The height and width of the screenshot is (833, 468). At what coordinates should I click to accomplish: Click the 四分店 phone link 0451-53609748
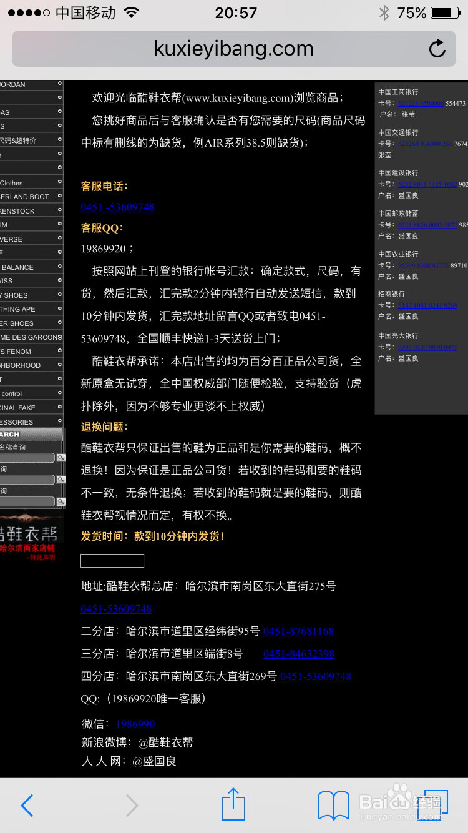[316, 676]
